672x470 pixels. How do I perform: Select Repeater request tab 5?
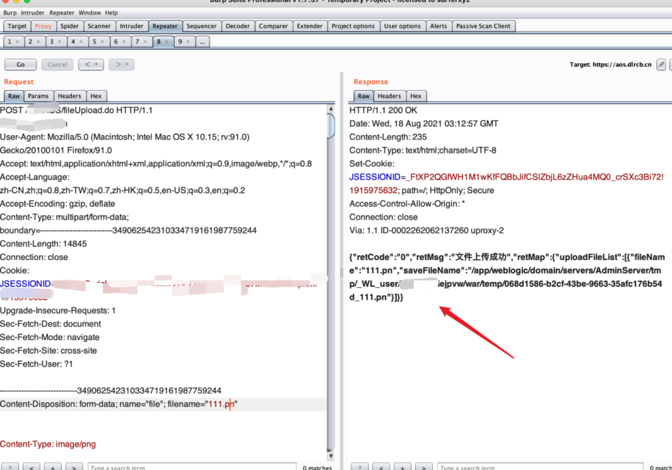[95, 42]
